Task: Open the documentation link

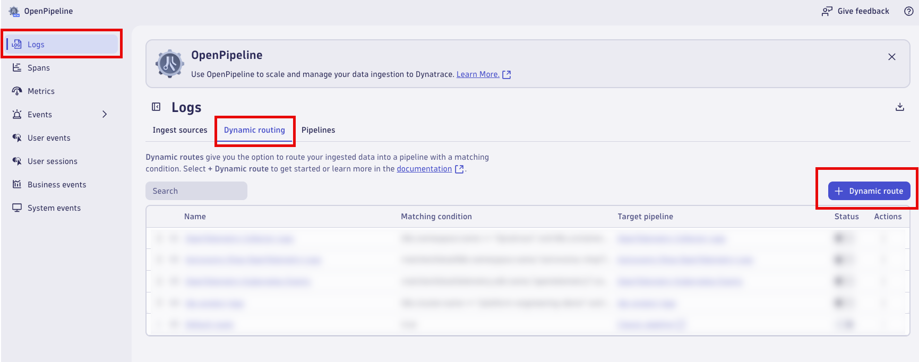Action: click(x=430, y=169)
